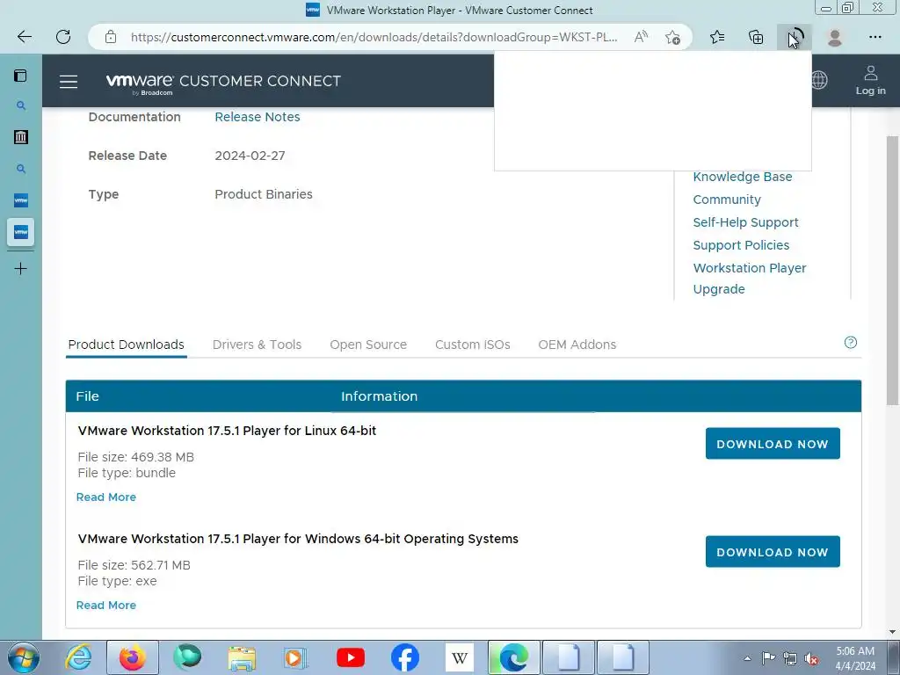Download Now for Windows 64-bit Player
Viewport: 900px width, 675px height.
[773, 552]
